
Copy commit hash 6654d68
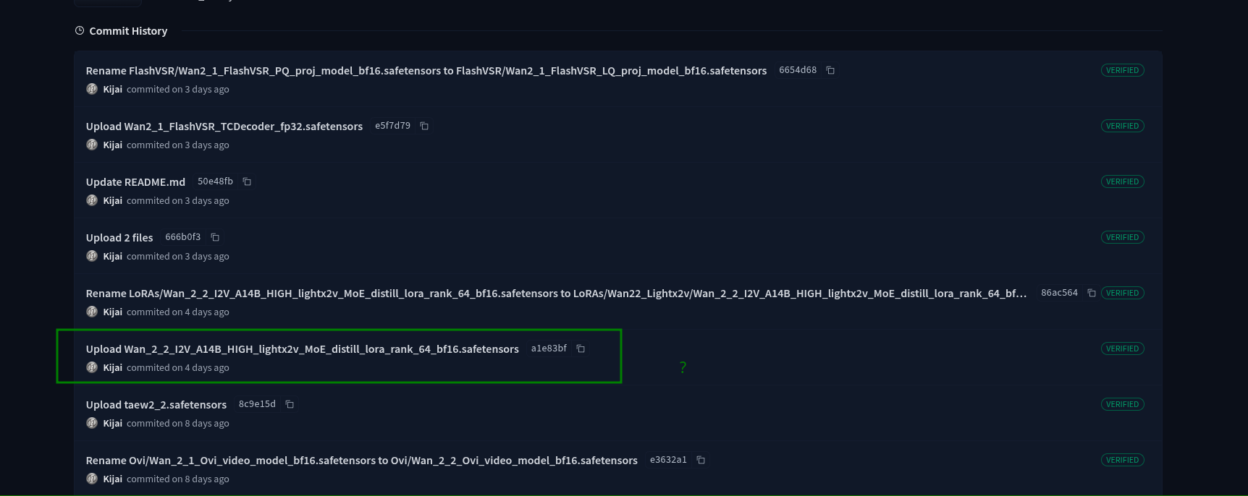830,70
